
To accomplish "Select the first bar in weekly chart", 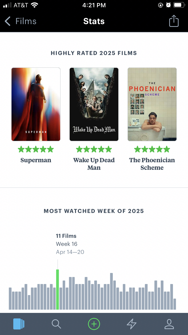I will coord(10,298).
